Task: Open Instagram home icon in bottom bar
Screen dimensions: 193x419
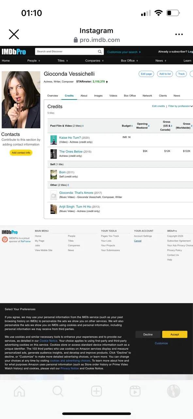Action: coord(19,391)
